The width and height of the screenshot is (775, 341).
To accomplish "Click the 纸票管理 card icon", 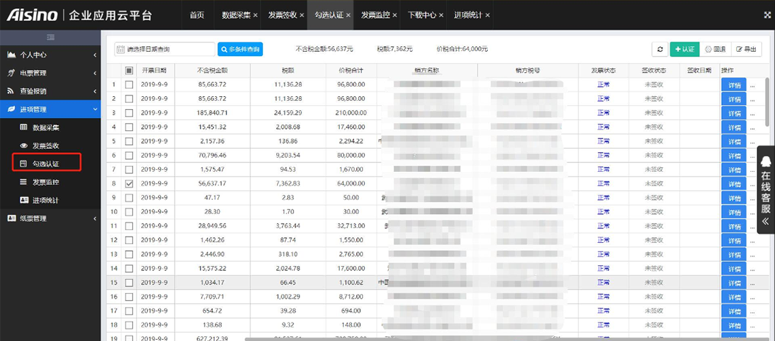I will point(12,218).
